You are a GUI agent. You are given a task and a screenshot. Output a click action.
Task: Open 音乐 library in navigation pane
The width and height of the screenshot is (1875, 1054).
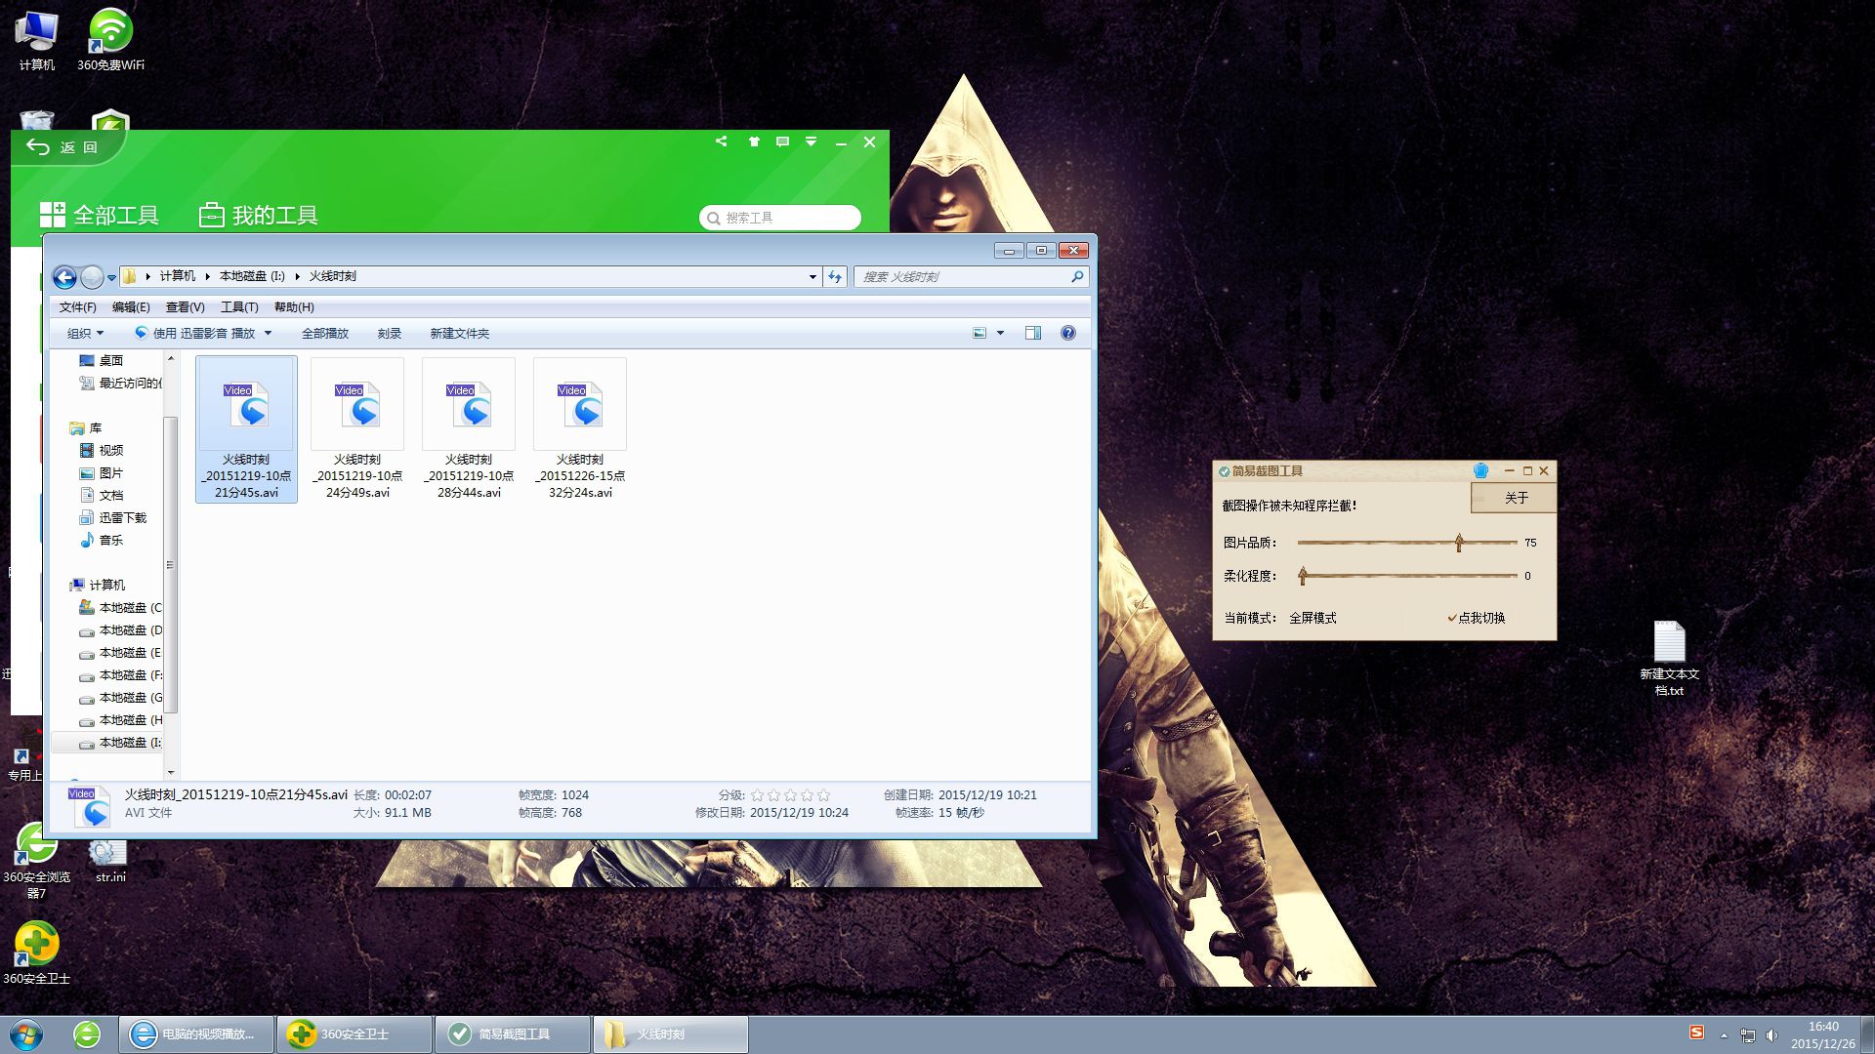(101, 541)
